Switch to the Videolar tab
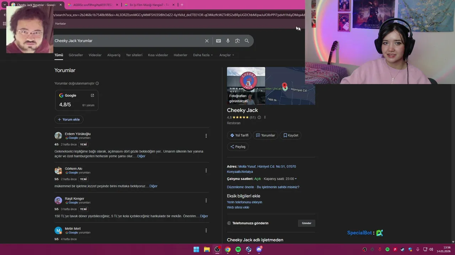 [x=95, y=55]
